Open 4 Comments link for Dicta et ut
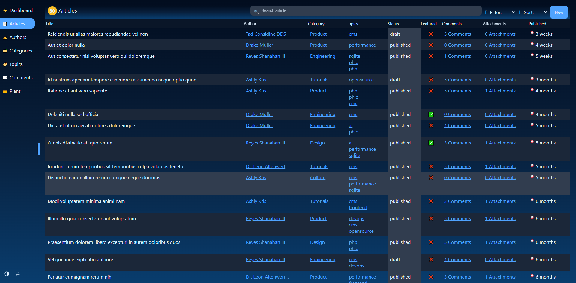Viewport: 576px width, 283px height. [457, 126]
